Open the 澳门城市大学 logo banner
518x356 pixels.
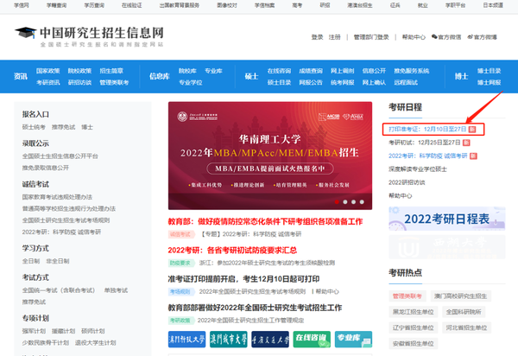coord(228,339)
